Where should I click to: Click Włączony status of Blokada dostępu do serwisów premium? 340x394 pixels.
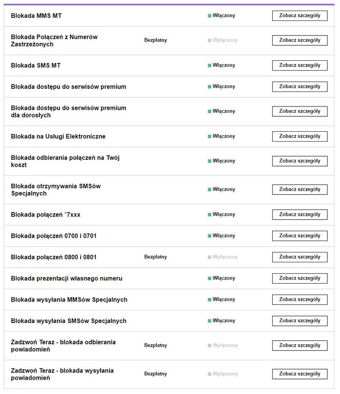pyautogui.click(x=224, y=87)
